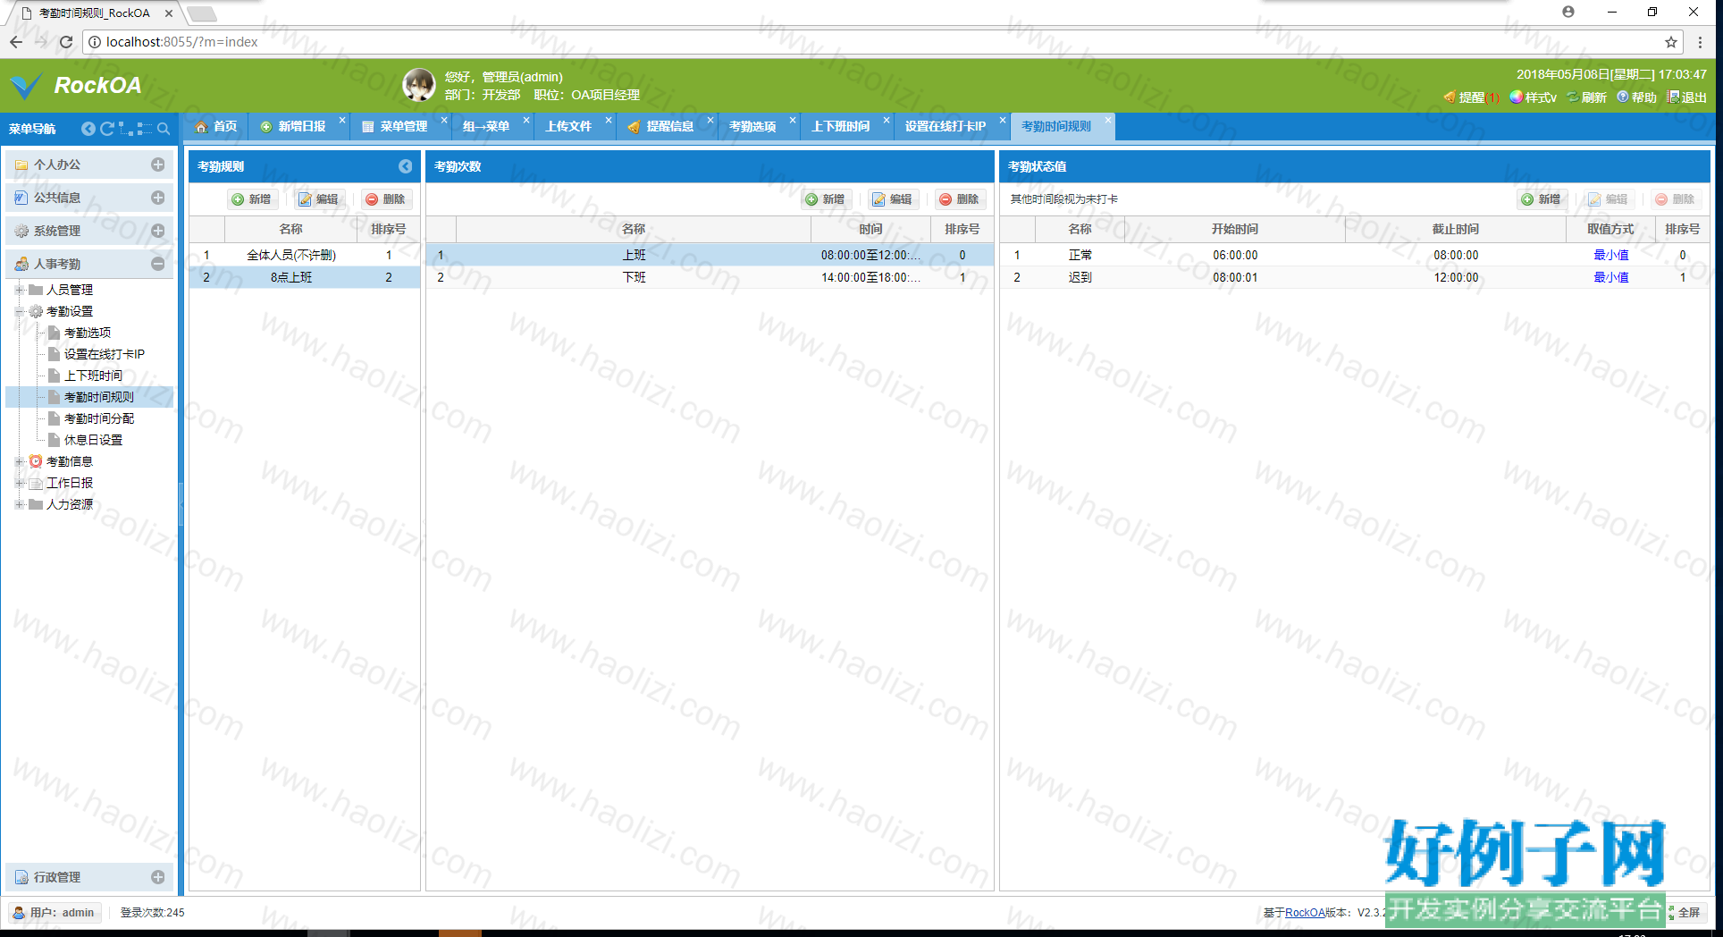Expand the 人力资源 tree node
This screenshot has width=1723, height=937.
tap(19, 504)
